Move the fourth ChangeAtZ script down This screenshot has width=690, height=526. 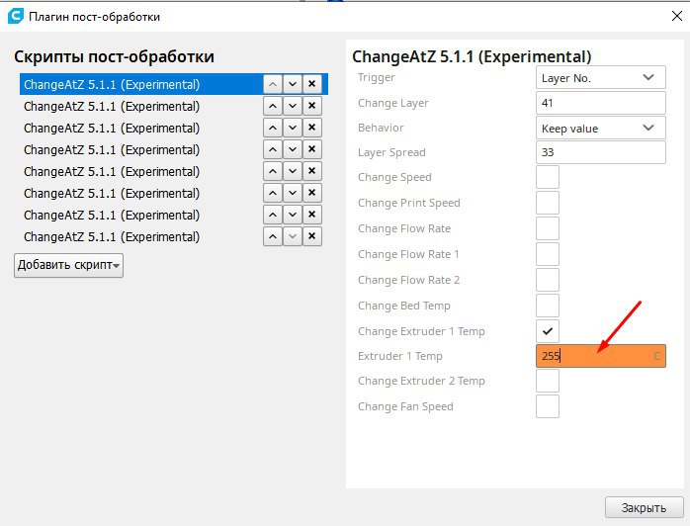click(293, 149)
